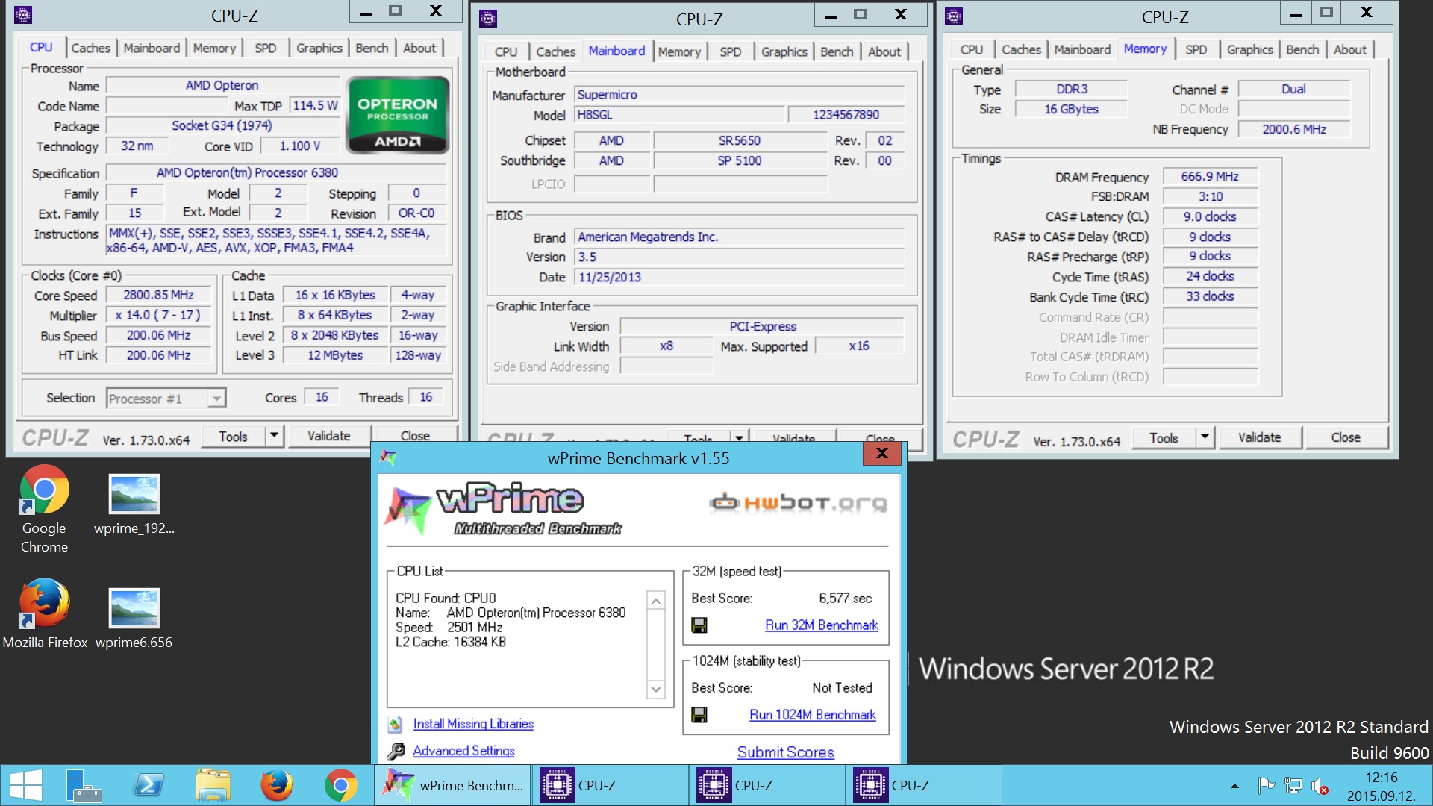Open Caches tab in left CPU-Z window
1433x806 pixels.
point(90,48)
